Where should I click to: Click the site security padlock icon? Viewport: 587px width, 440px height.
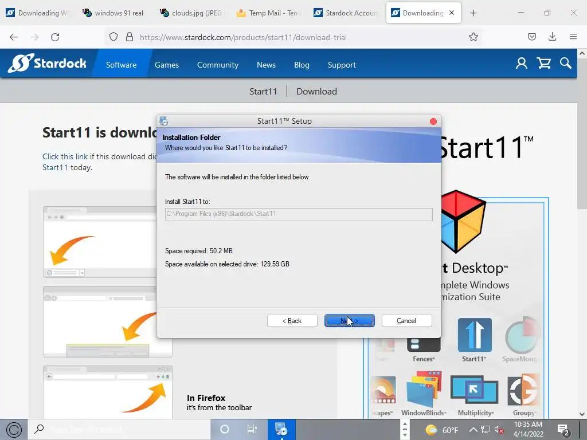pyautogui.click(x=130, y=37)
